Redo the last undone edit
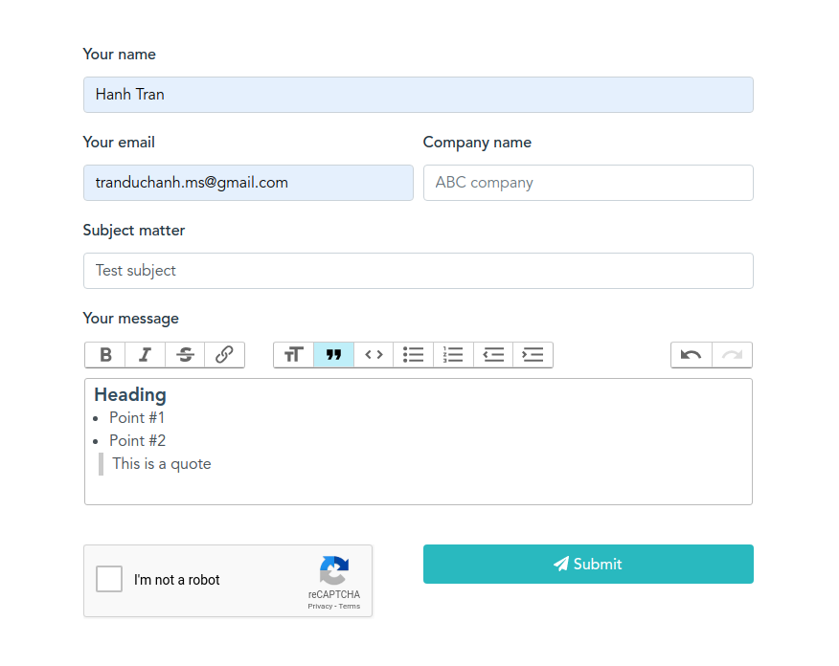The image size is (839, 666). pyautogui.click(x=732, y=355)
